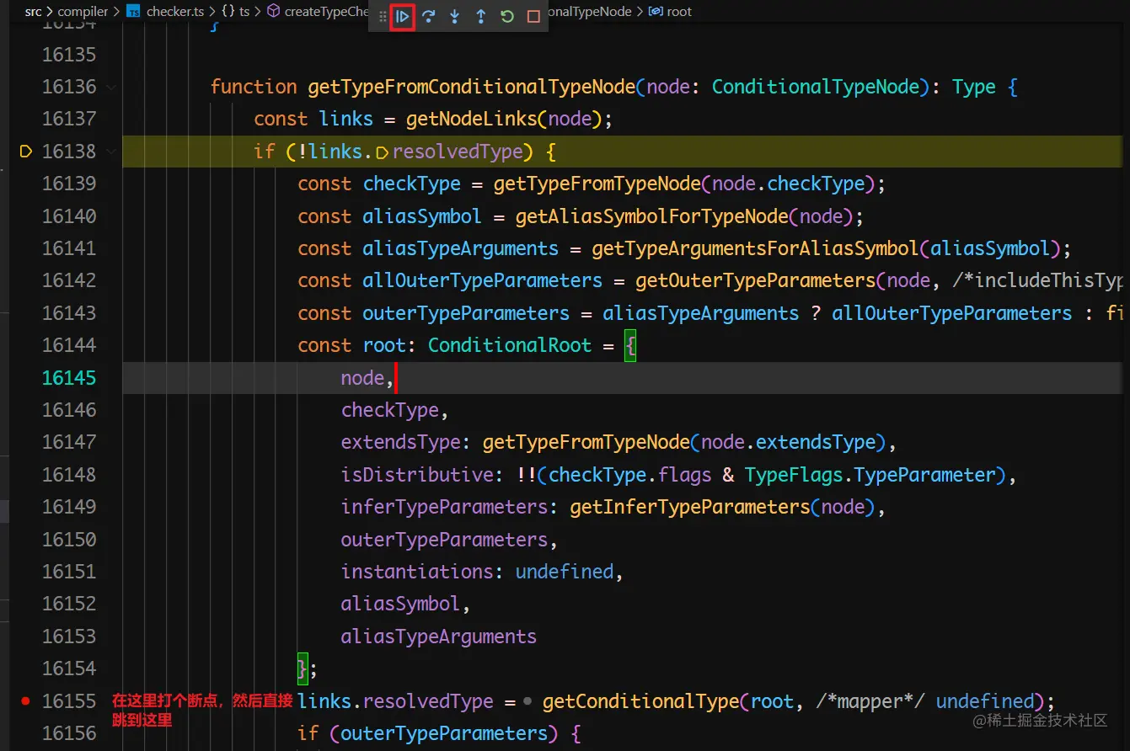The image size is (1130, 751).
Task: Click the inline breakpoint dot before getConditionalType
Action: (x=528, y=701)
